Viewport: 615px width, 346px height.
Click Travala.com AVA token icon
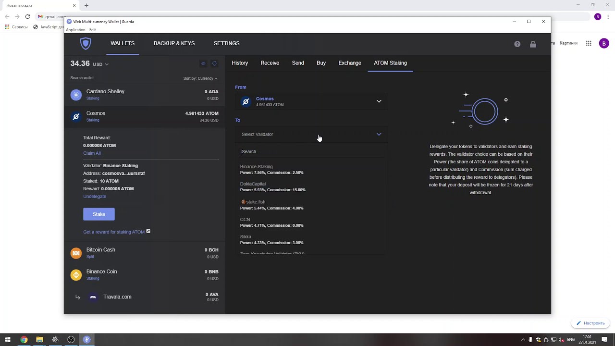(x=93, y=297)
